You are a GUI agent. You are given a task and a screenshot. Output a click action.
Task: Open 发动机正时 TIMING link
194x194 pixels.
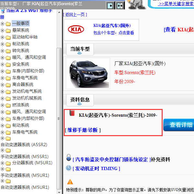pyautogui.click(x=96, y=168)
